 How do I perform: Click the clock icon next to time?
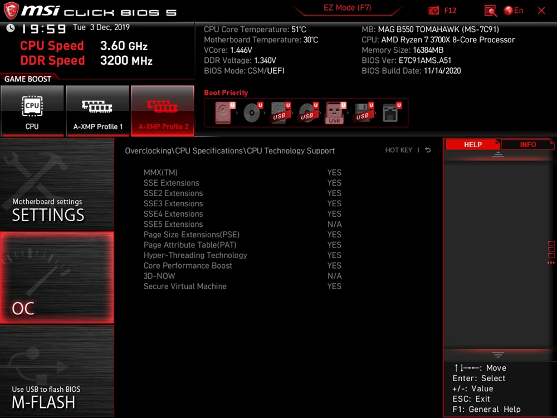tap(11, 28)
